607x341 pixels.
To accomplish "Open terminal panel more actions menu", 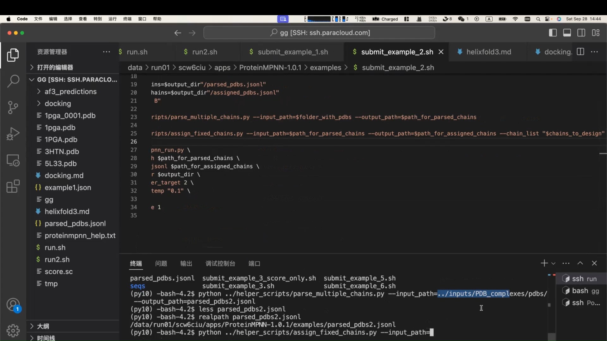I will tap(566, 263).
